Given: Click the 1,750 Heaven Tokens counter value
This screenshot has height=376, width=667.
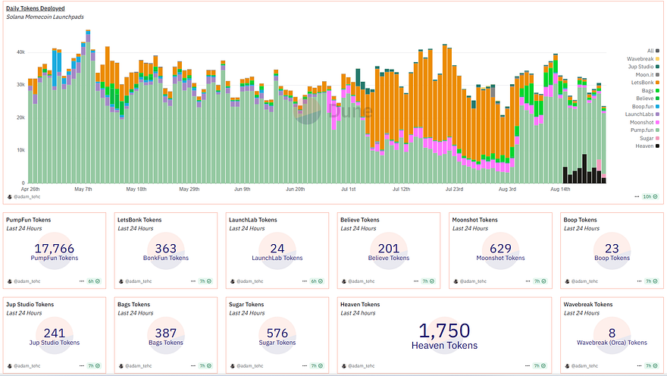Looking at the screenshot, I should (444, 331).
